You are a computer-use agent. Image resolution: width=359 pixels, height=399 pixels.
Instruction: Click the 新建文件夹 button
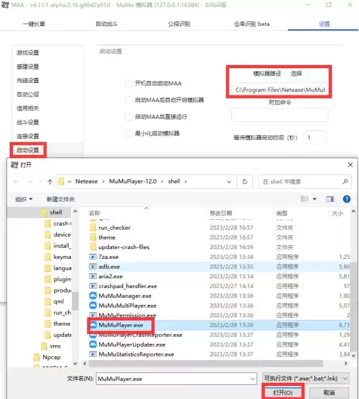60,199
